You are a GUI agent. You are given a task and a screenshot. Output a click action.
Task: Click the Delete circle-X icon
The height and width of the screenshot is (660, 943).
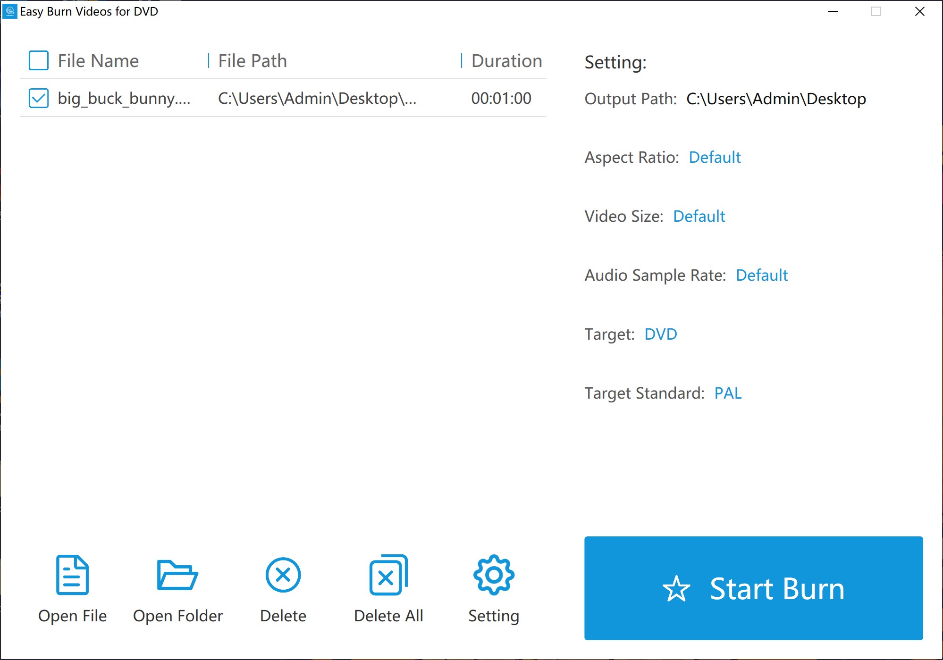point(283,575)
